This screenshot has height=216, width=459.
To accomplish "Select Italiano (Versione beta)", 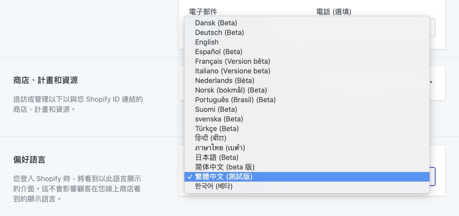I will point(233,71).
